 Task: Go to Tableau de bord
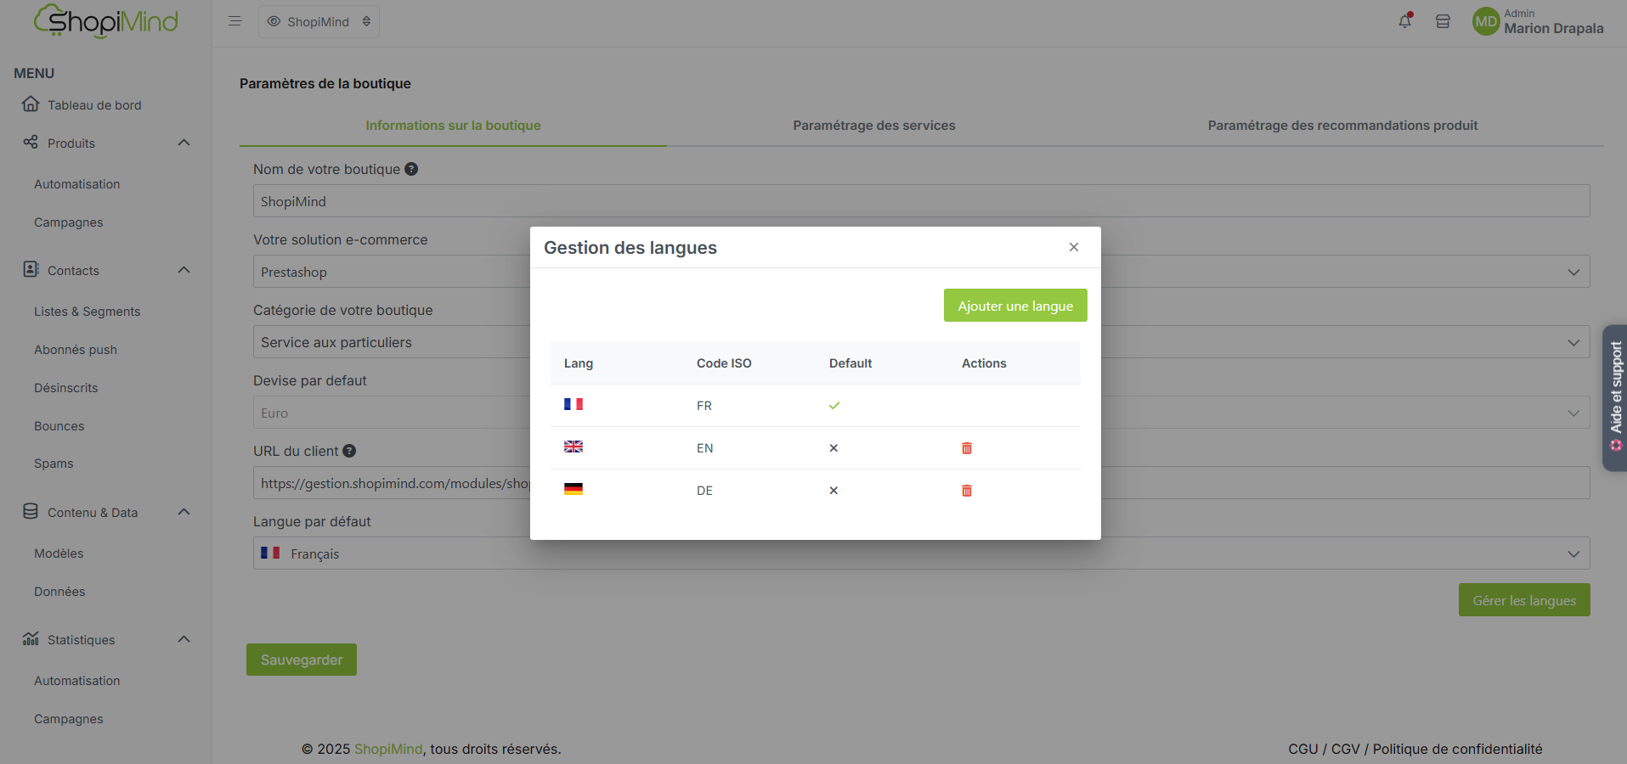pos(94,105)
